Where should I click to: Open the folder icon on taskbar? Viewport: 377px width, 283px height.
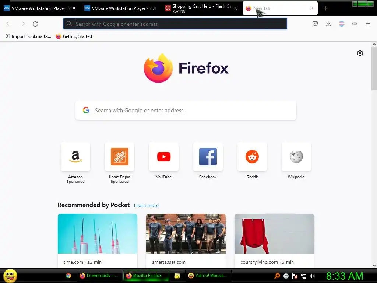[x=177, y=276]
